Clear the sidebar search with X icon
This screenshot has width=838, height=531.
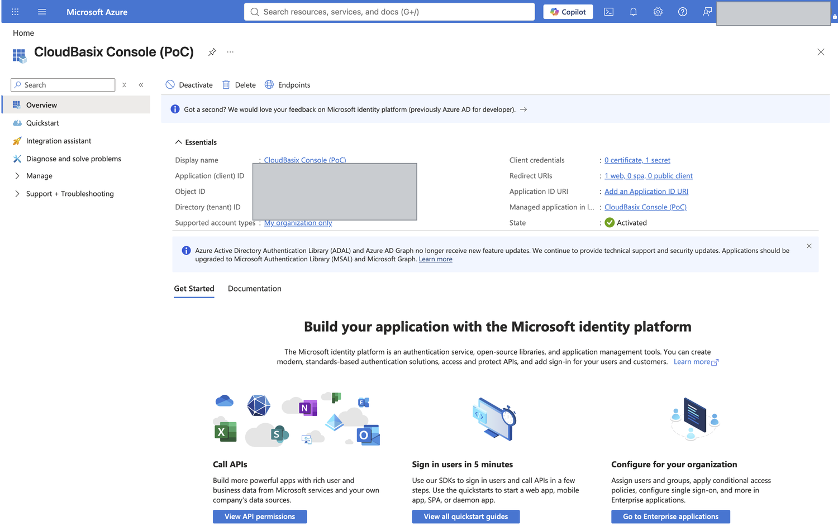point(124,85)
